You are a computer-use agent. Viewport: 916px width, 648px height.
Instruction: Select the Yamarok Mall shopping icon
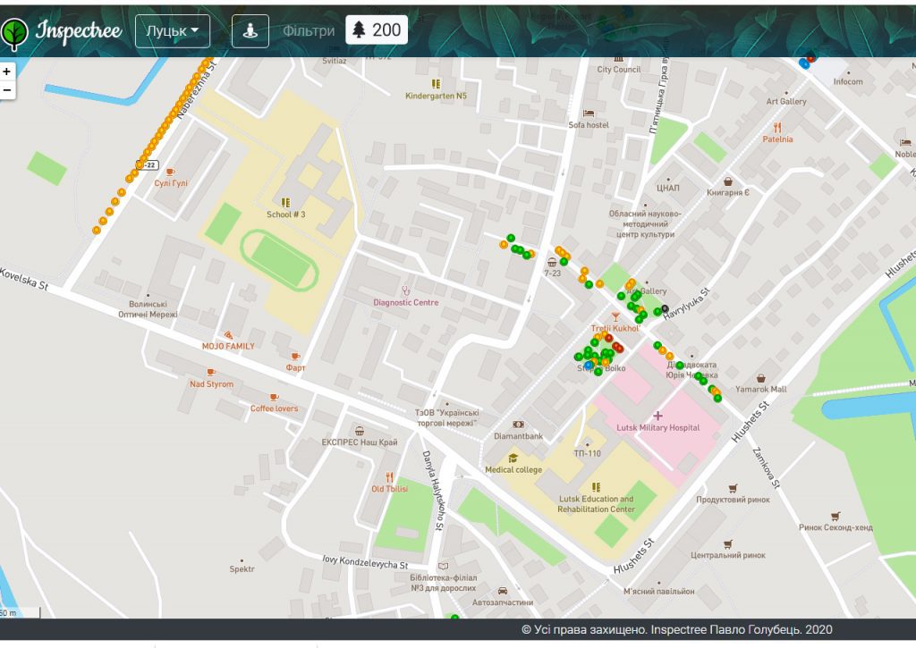pyautogui.click(x=760, y=378)
